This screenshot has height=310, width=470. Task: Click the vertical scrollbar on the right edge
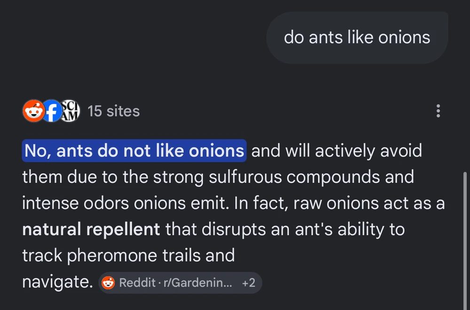pyautogui.click(x=465, y=239)
